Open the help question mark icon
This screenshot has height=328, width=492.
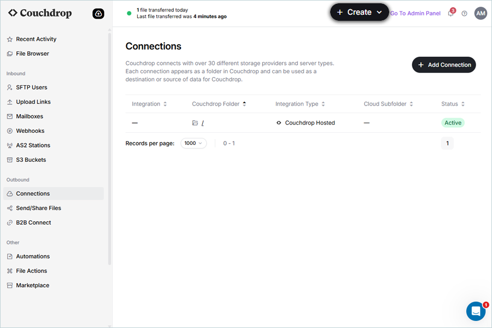click(x=464, y=14)
